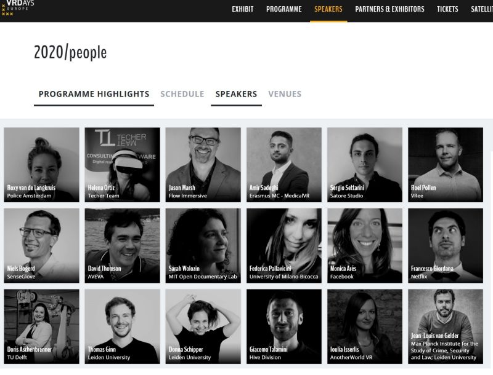Open Partners & Exhibitors navigation link
Image resolution: width=493 pixels, height=375 pixels.
tap(389, 9)
